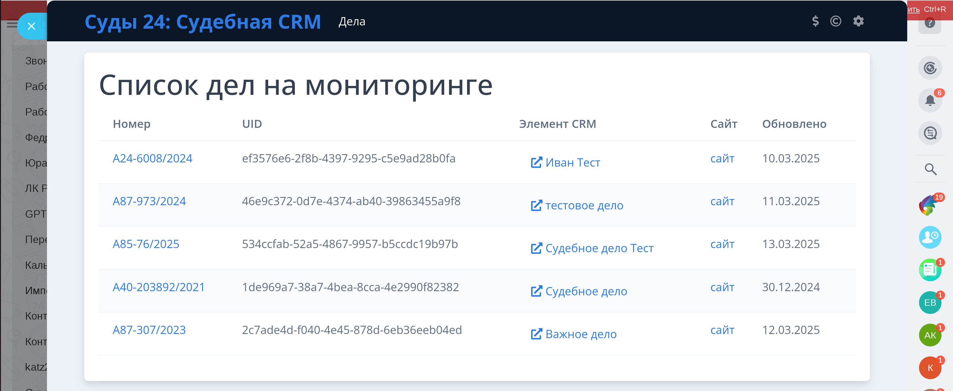Click the copyright icon in header

(835, 21)
